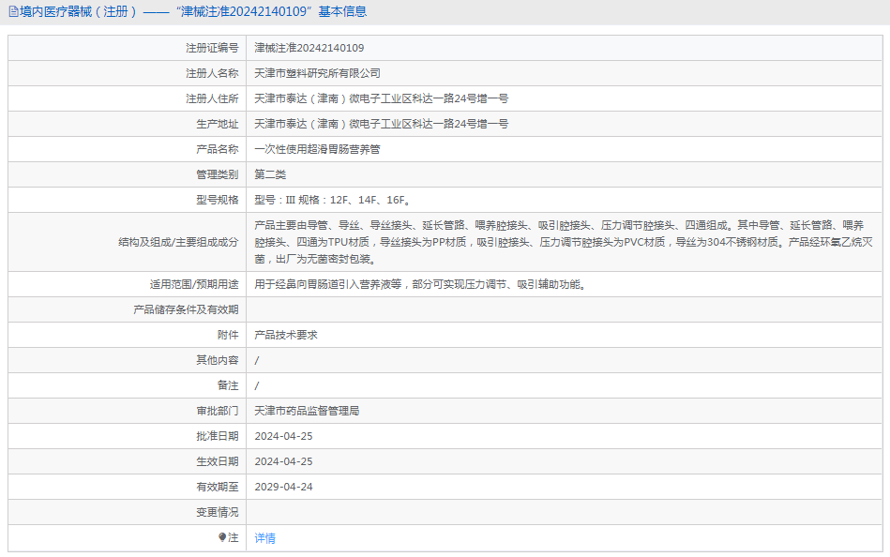Click the 生效日期 value 2024-04-25

tap(284, 461)
